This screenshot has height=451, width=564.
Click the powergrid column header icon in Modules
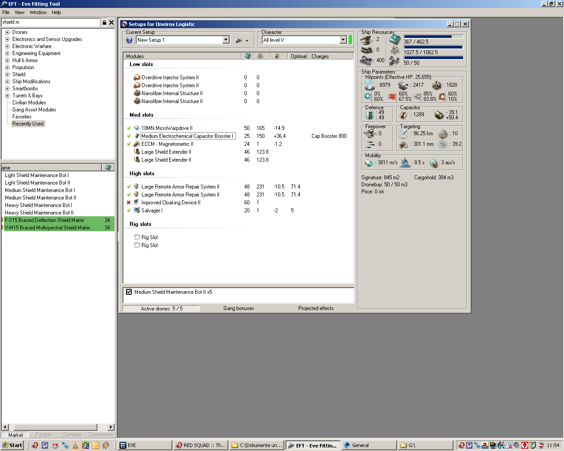click(x=260, y=56)
